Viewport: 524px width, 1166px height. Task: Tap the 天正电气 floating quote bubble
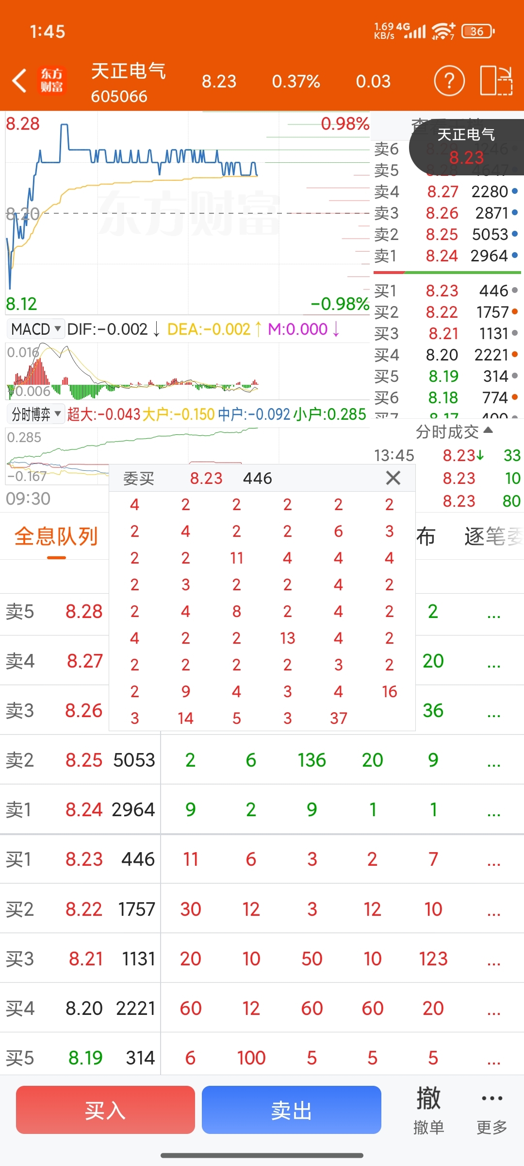(466, 147)
